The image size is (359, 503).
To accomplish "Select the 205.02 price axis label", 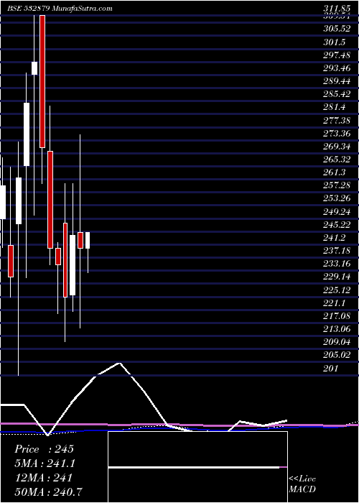I will pos(336,356).
